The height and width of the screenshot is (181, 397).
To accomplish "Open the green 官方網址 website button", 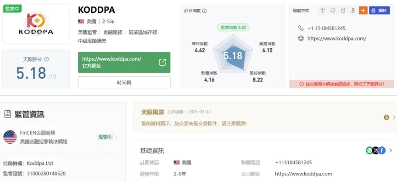I will pos(124,62).
